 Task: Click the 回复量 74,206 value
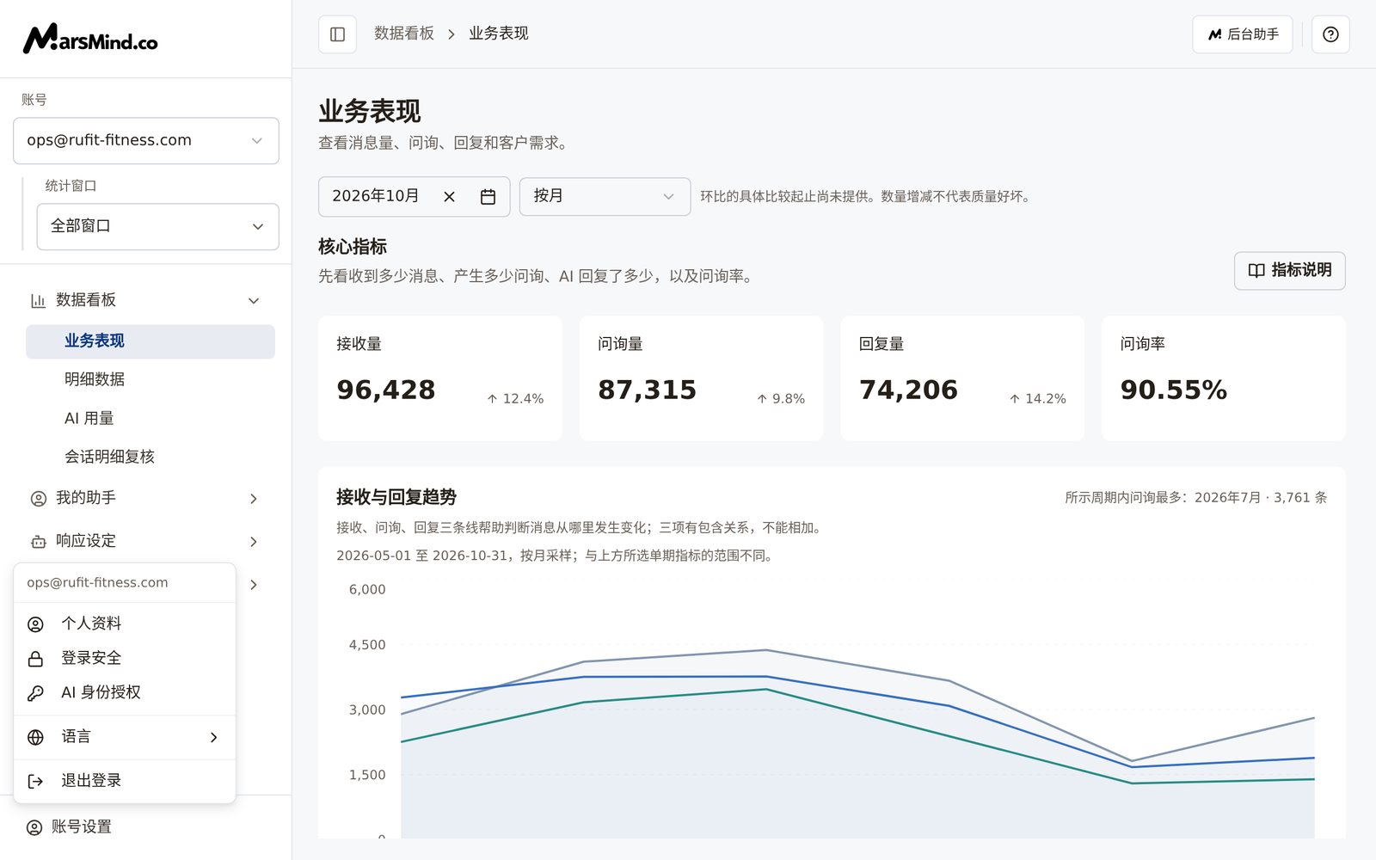[x=908, y=390]
